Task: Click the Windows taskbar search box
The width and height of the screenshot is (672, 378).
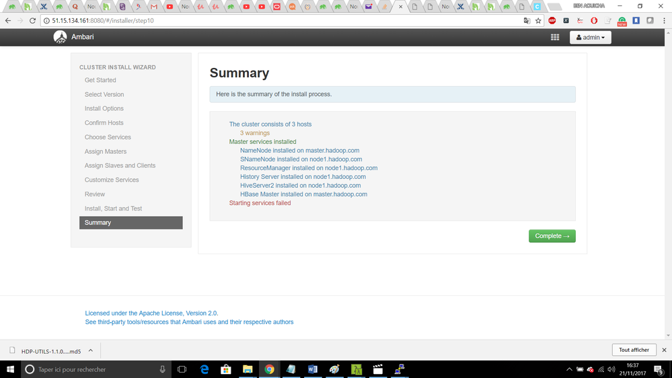Action: click(x=96, y=369)
